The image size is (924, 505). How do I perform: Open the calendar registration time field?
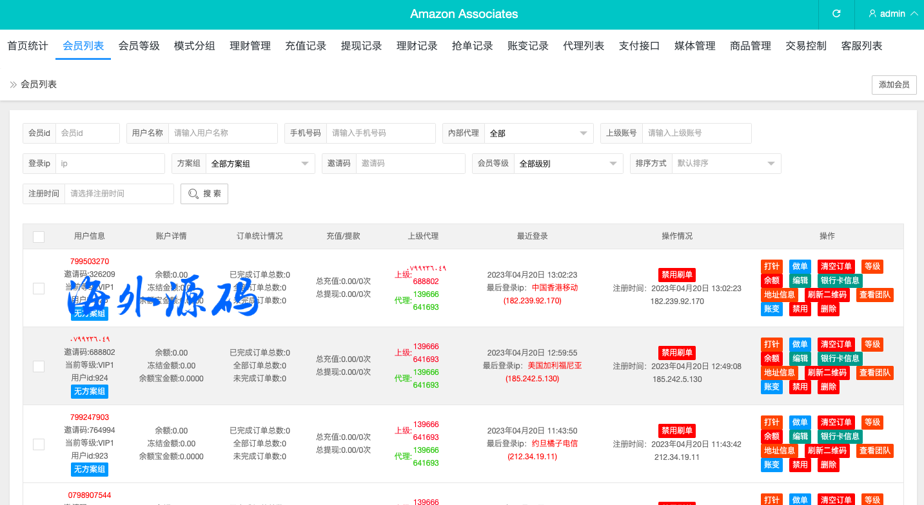pos(119,194)
